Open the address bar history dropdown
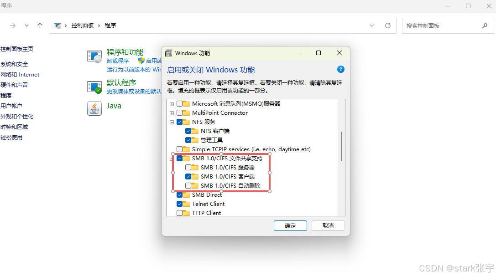496x276 pixels. click(372, 26)
